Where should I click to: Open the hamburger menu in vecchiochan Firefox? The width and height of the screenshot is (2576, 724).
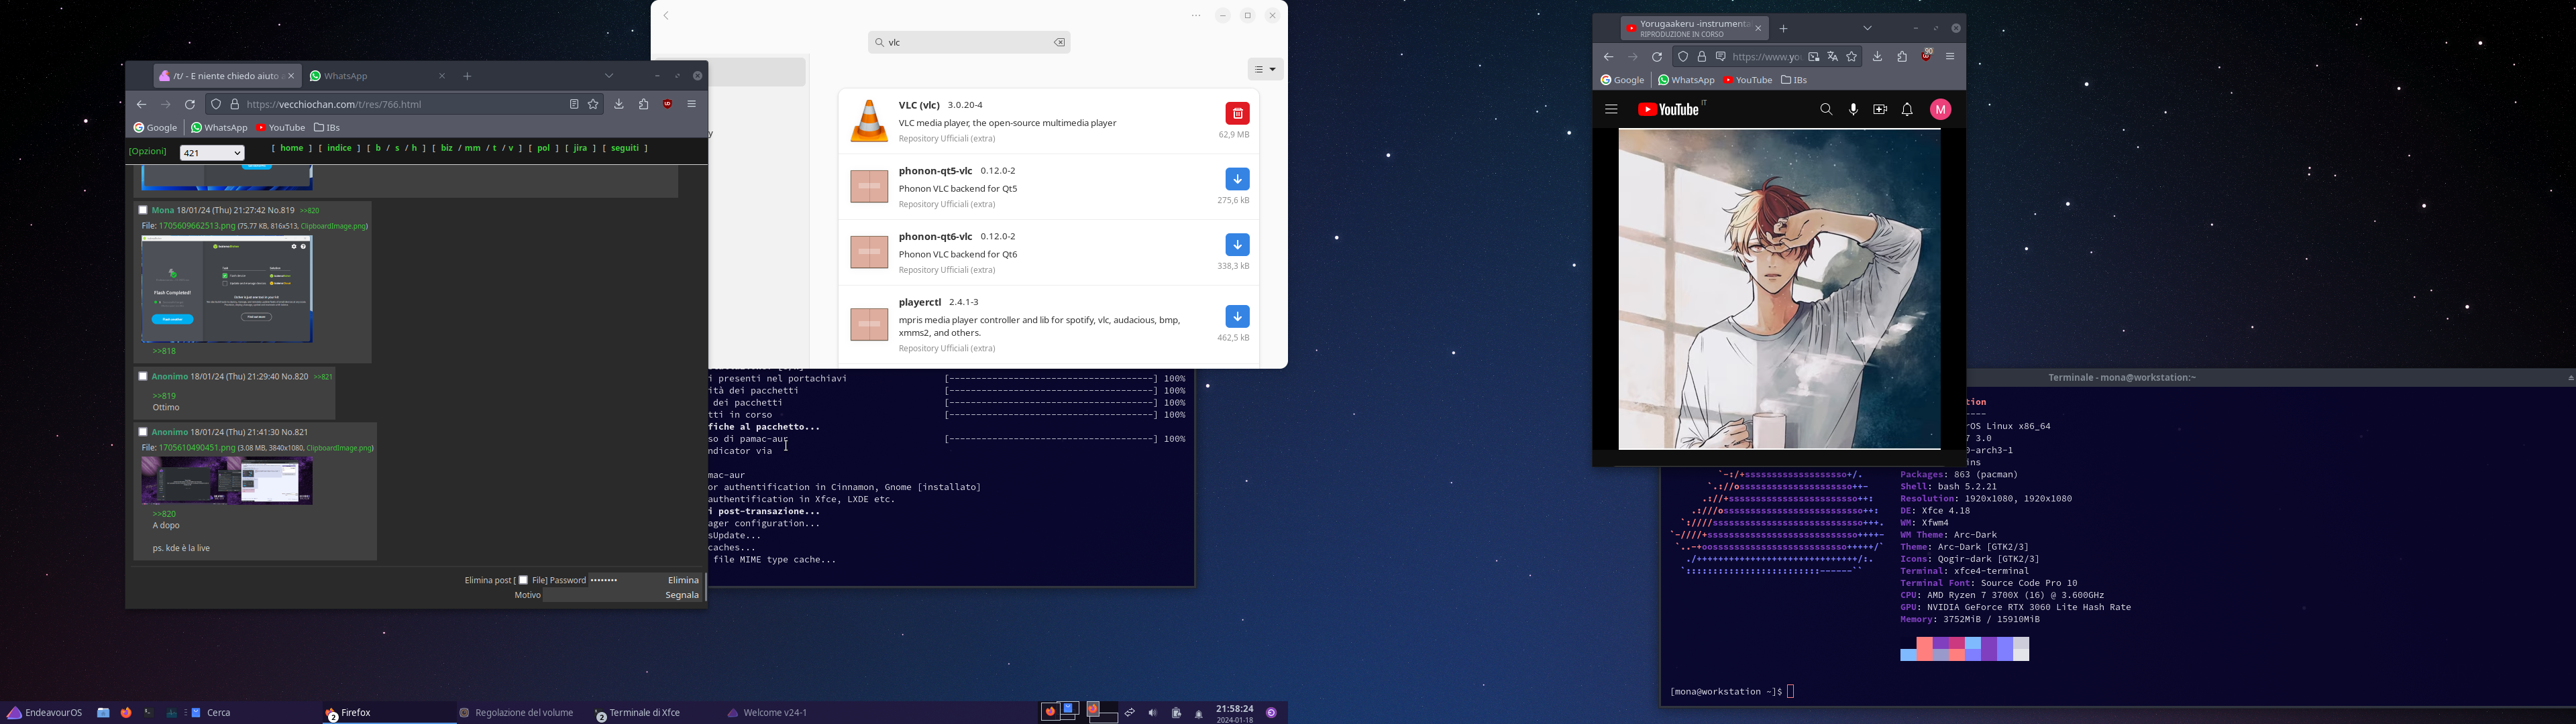click(x=692, y=105)
